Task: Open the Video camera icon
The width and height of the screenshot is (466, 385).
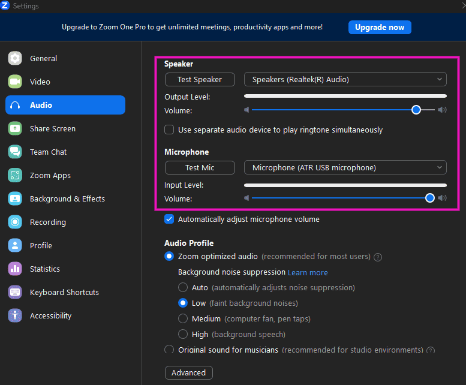Action: pyautogui.click(x=15, y=82)
